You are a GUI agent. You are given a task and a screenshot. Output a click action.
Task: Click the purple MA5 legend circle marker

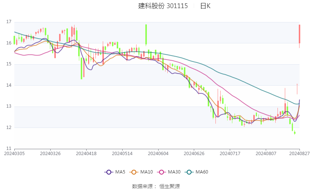point(108,172)
